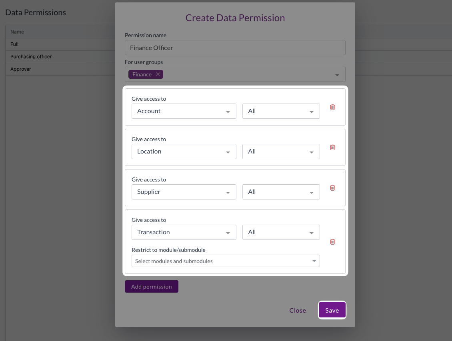Remove the Finance user group tag

(x=158, y=74)
